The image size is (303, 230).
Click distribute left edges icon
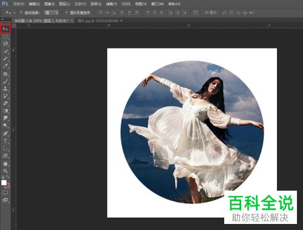coord(170,13)
